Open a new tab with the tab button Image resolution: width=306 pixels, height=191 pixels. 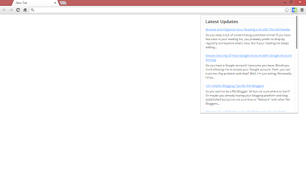tap(63, 3)
